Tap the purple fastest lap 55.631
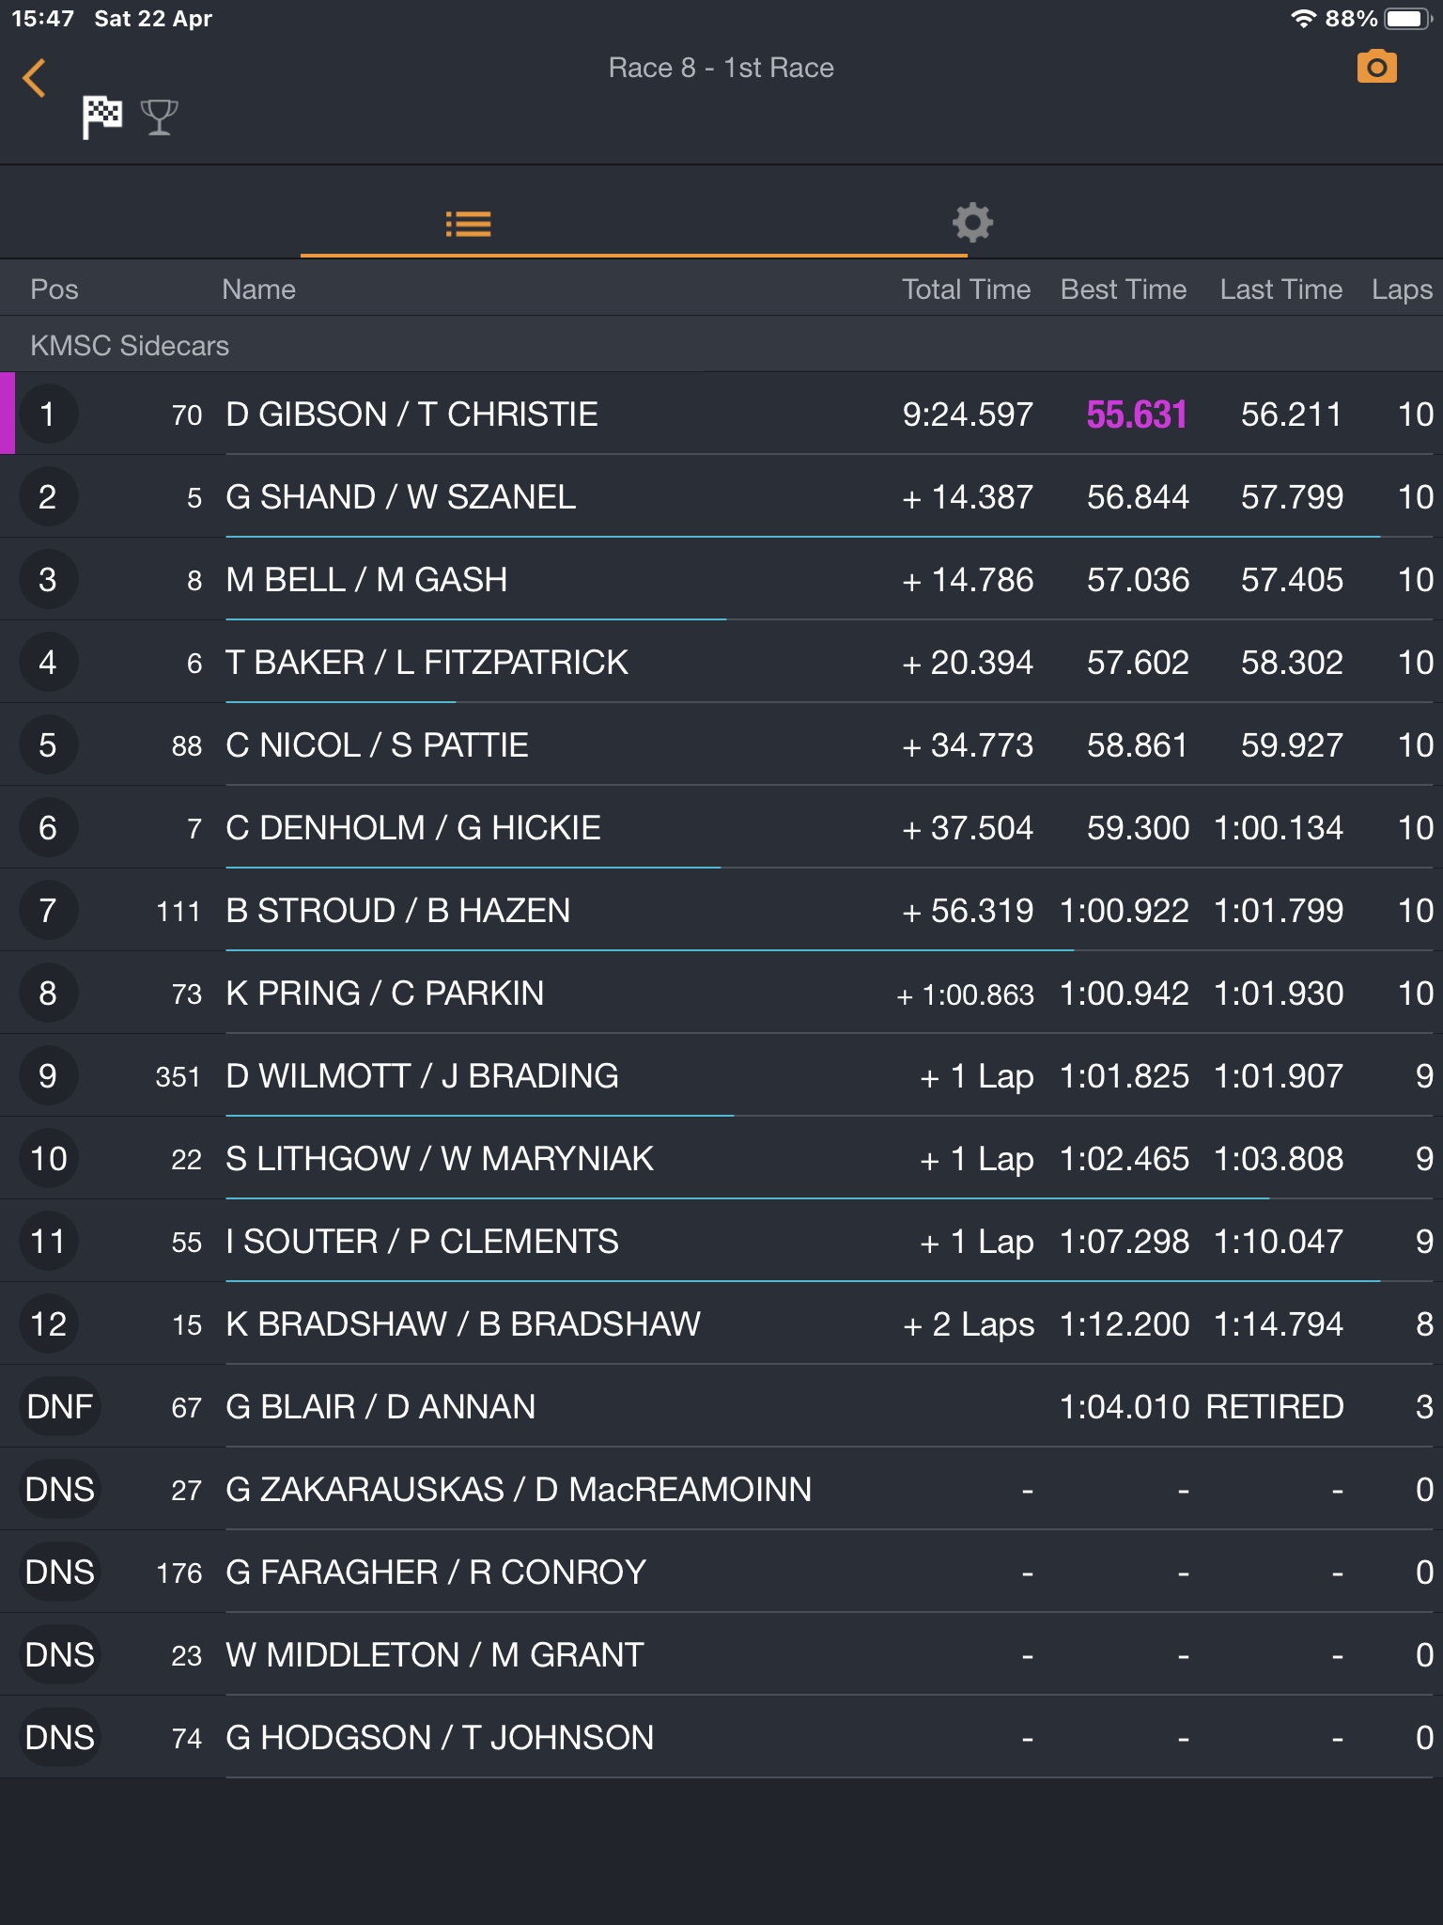The width and height of the screenshot is (1443, 1925). pos(1136,415)
